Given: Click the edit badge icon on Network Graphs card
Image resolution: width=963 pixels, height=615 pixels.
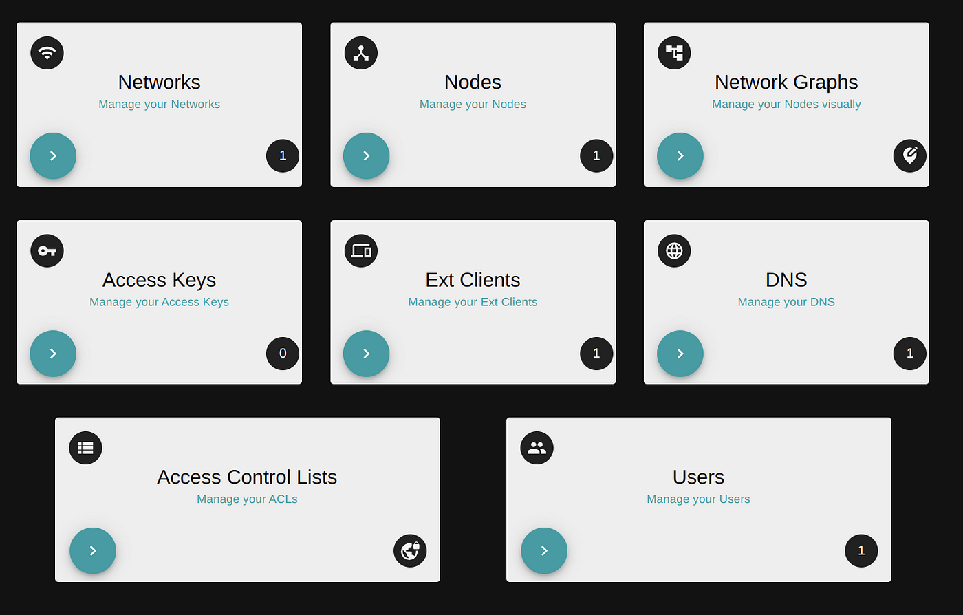Looking at the screenshot, I should pyautogui.click(x=909, y=156).
